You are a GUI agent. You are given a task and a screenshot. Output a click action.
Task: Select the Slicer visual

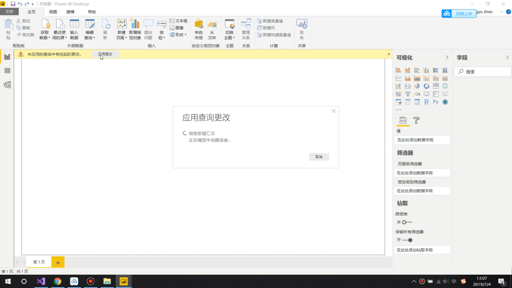(399, 102)
